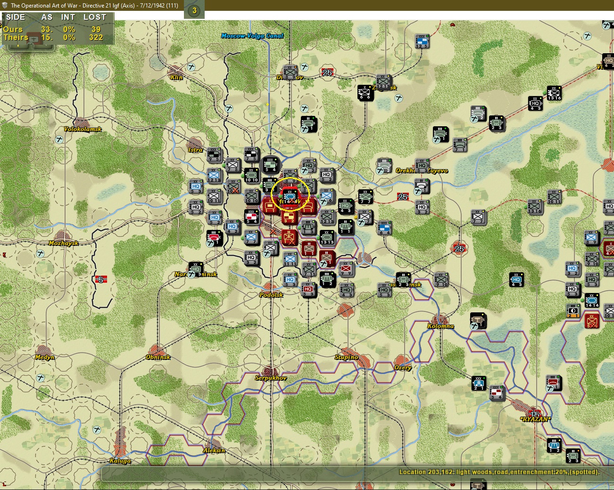Select the gray XXX 5 4 unit near Ryazan

497,393
